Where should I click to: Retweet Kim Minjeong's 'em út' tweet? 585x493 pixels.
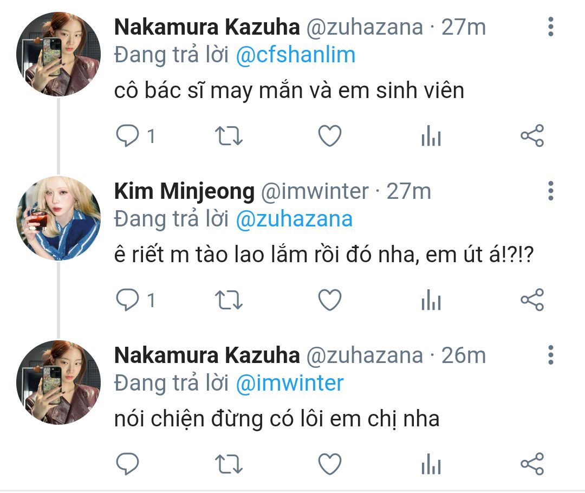click(229, 300)
